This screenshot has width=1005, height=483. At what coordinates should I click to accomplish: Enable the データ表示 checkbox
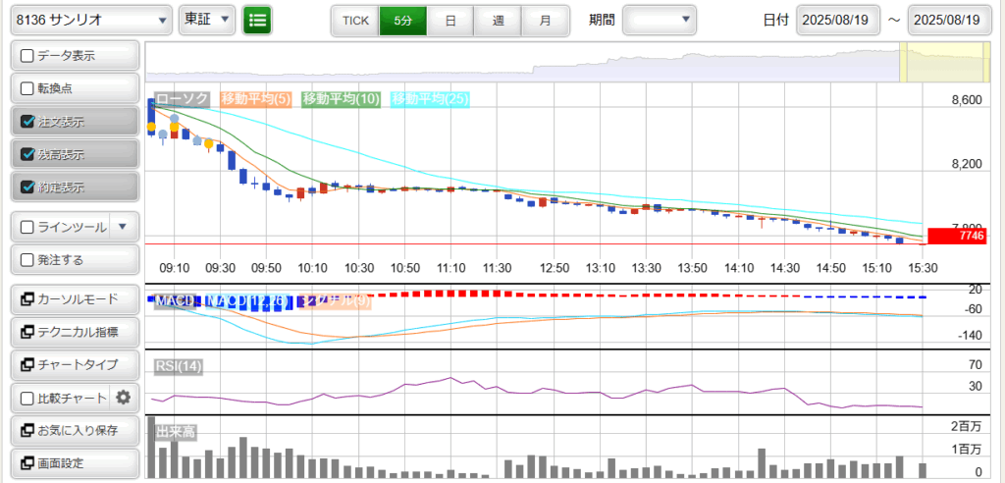[x=27, y=56]
